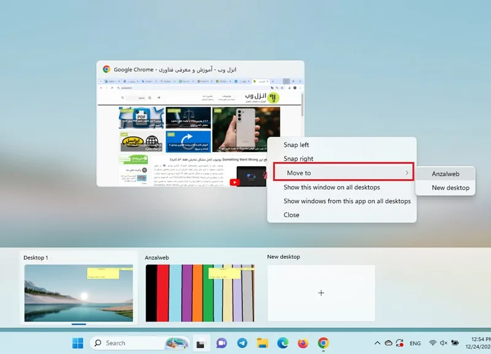Screen dimensions: 491x354
Task: Launch the Teams Chat taskbar icon
Action: [x=222, y=343]
